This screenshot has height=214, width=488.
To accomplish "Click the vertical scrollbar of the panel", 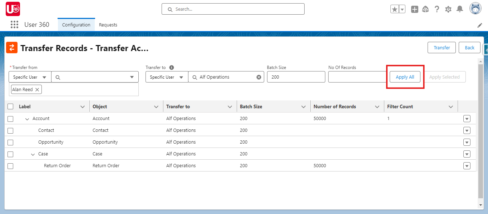I will pos(480,130).
